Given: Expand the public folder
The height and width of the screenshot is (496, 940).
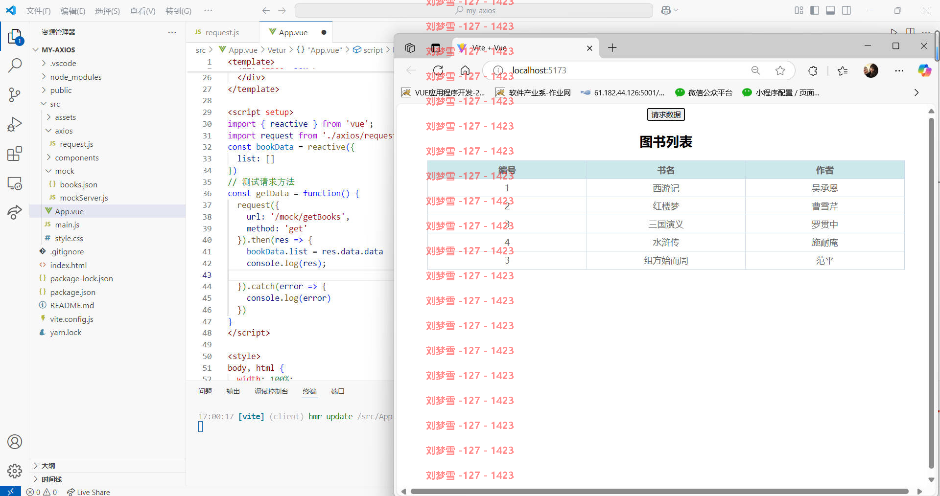Looking at the screenshot, I should coord(44,90).
